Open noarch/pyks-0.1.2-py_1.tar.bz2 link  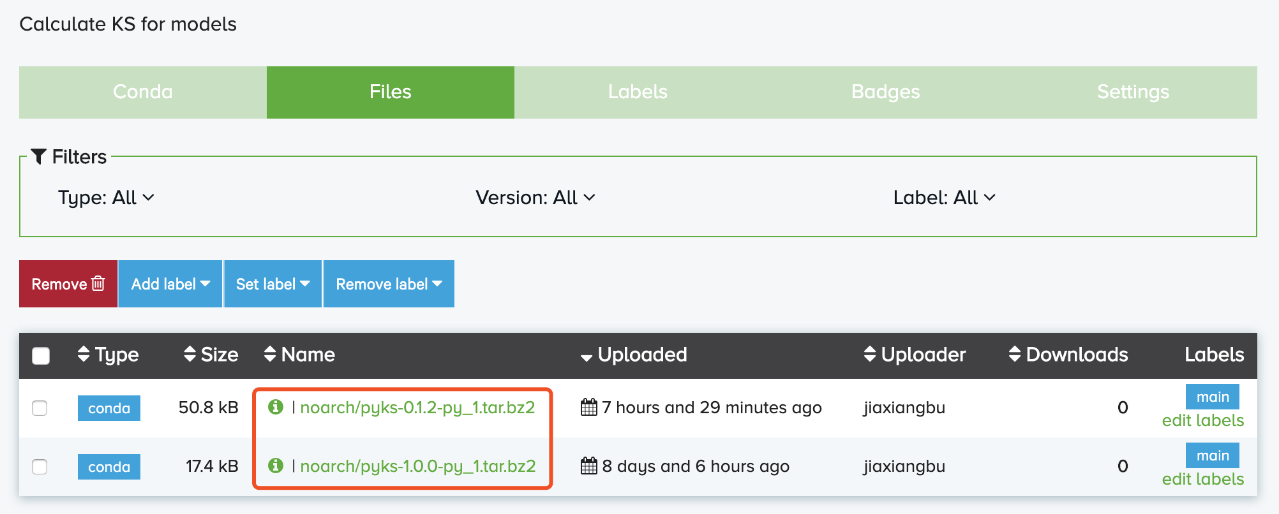[x=417, y=408]
